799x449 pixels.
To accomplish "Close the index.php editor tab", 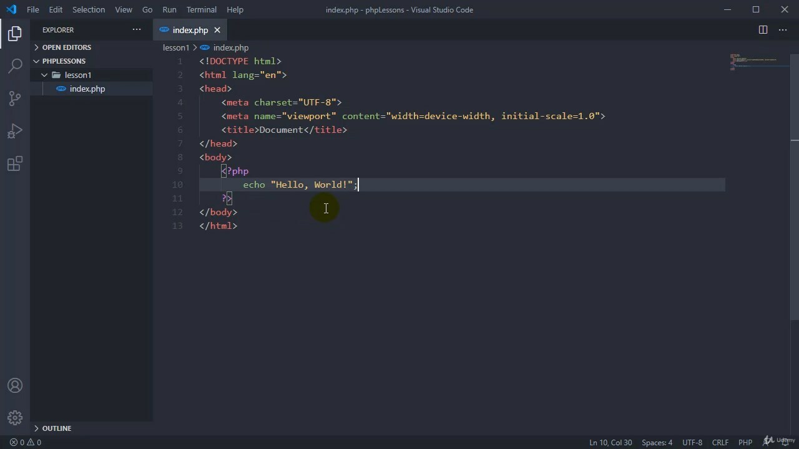I will [217, 30].
